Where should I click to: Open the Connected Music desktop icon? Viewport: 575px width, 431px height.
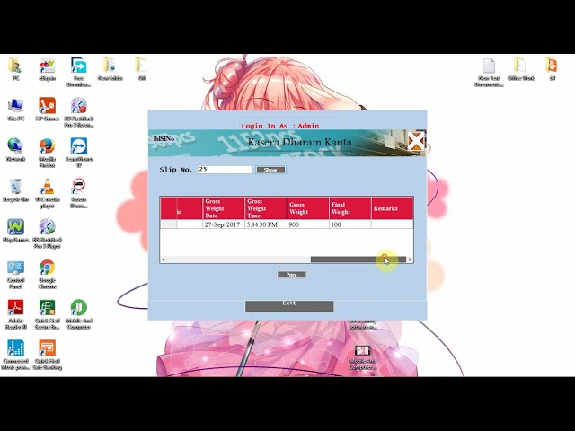coord(15,355)
